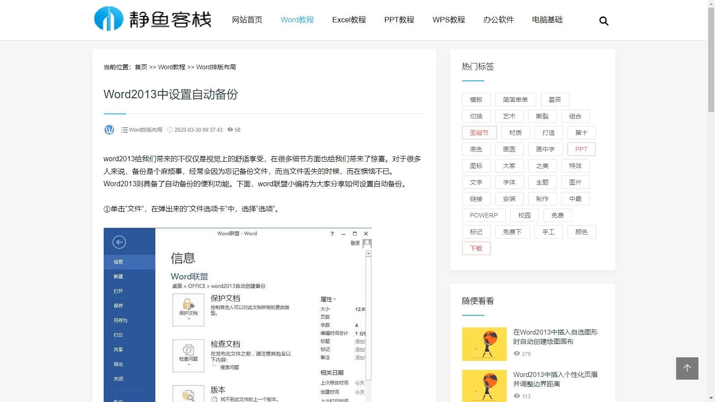Open the PPT教程 menu item
Screen dimensions: 715x402
coord(399,20)
